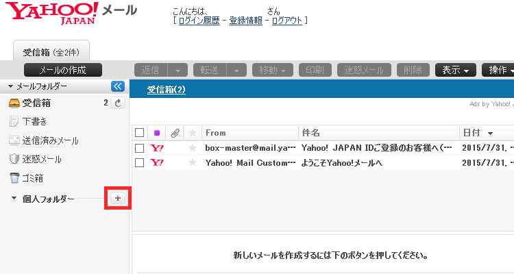Add a new personal folder with the plus button

(118, 198)
